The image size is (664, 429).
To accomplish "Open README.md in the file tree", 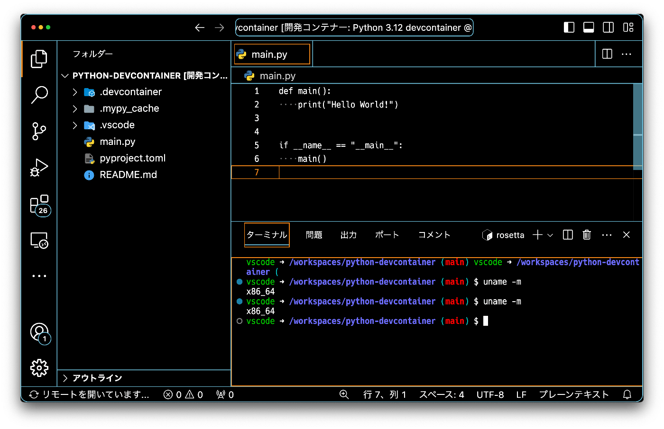I will tap(144, 175).
